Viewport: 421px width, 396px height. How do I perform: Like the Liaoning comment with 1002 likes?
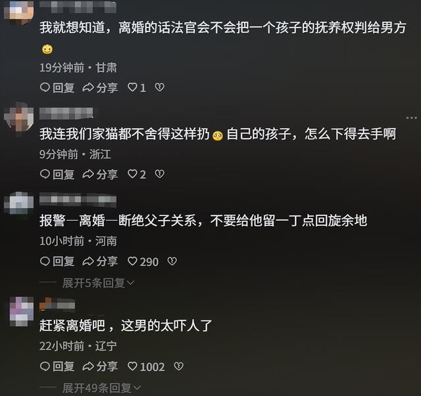point(146,366)
